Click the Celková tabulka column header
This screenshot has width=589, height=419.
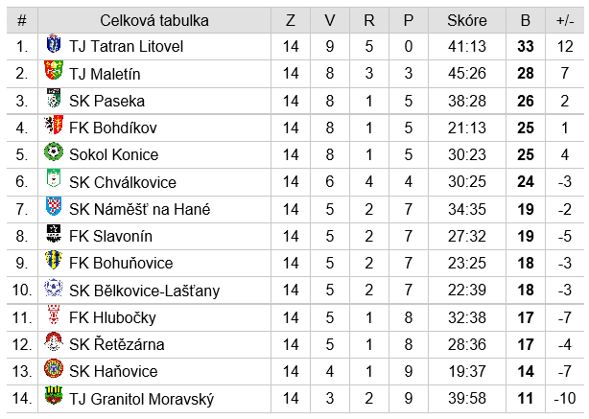click(154, 20)
